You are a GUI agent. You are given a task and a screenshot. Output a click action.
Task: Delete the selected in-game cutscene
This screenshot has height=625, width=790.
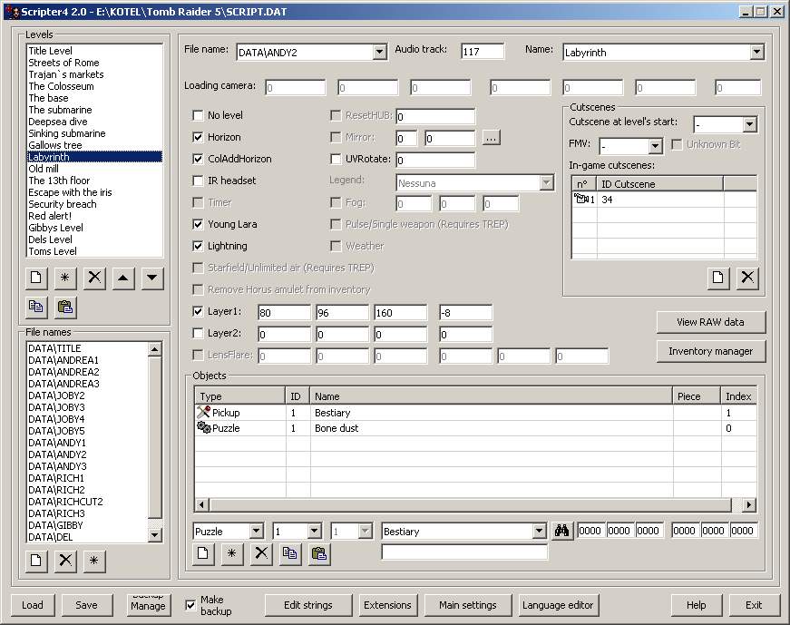click(747, 278)
